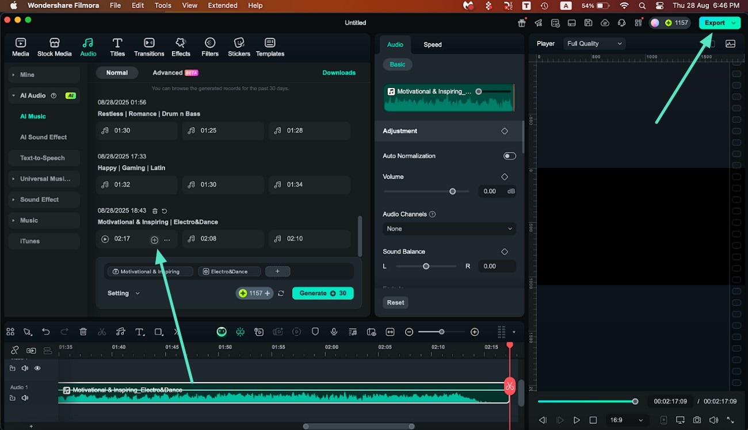Click the Export button
The image size is (748, 430).
tap(719, 23)
